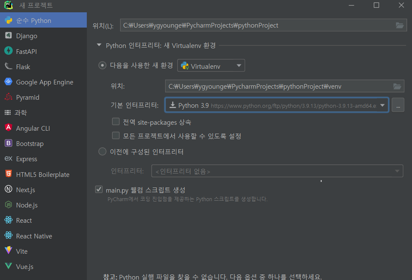This screenshot has height=280, width=412.
Task: Select React Native project type label
Action: (34, 236)
